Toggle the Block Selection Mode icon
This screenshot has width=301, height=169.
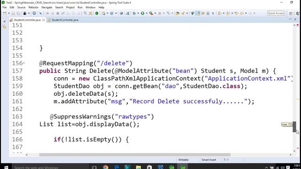(208, 13)
